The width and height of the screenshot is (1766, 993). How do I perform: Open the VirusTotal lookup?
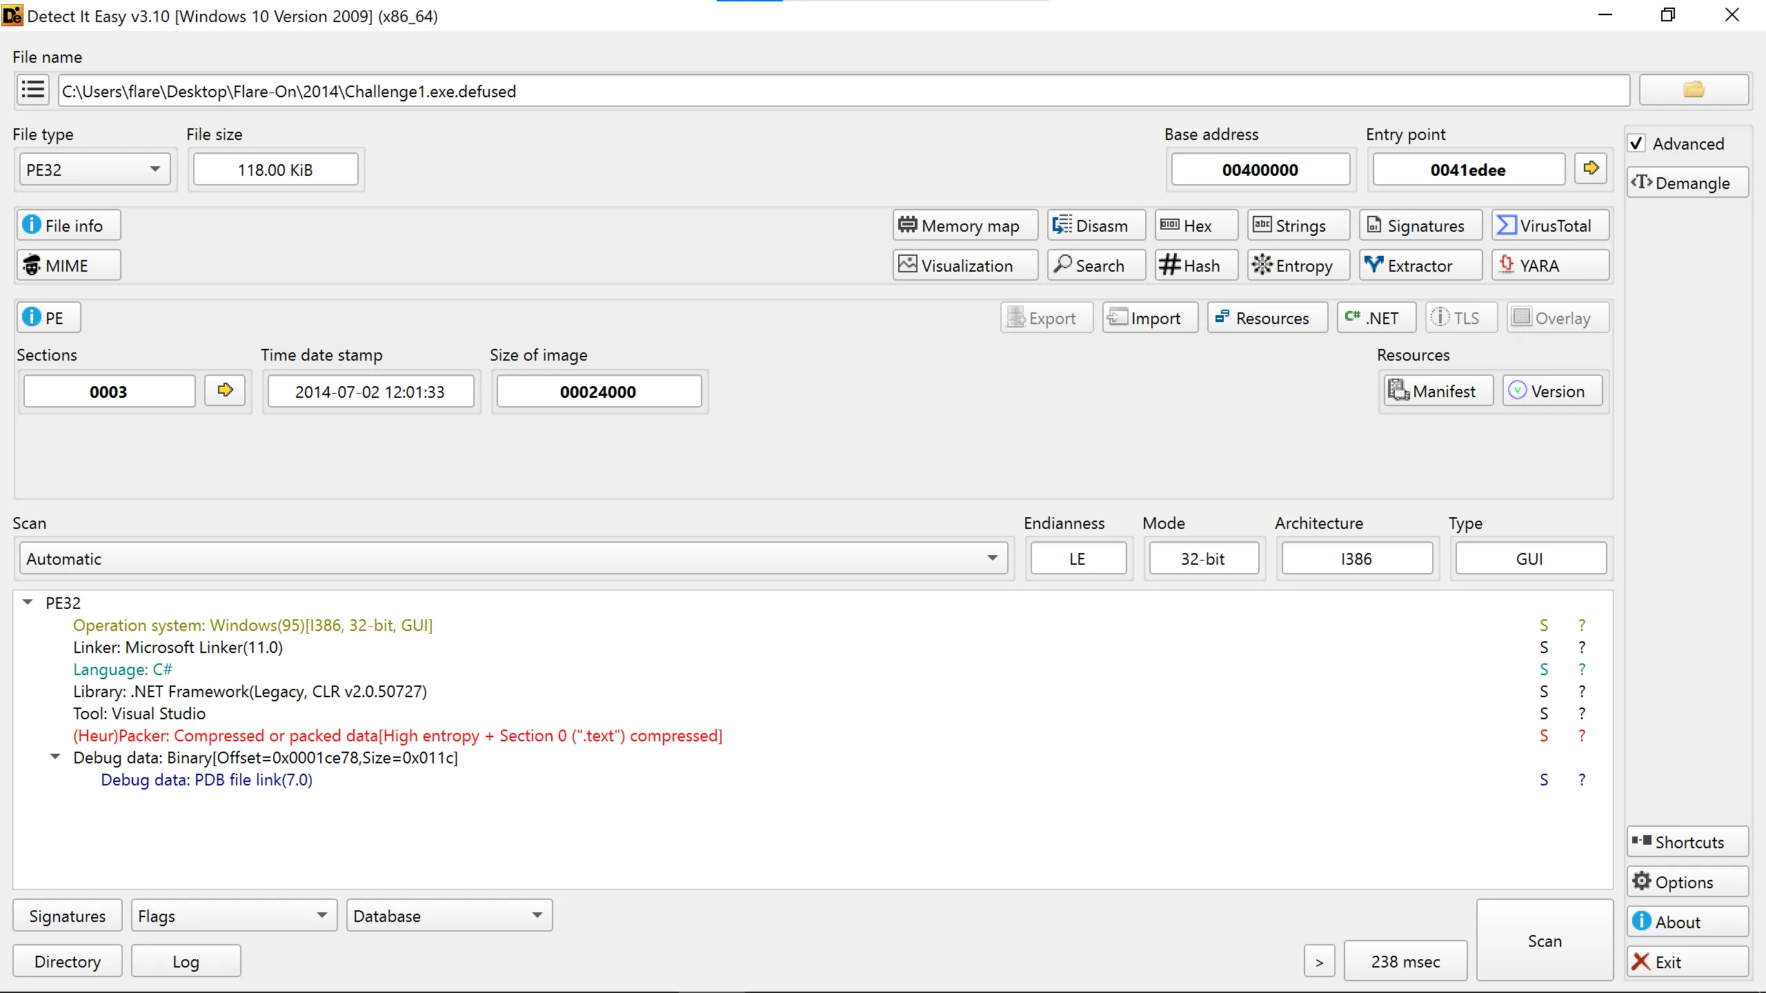tap(1549, 225)
